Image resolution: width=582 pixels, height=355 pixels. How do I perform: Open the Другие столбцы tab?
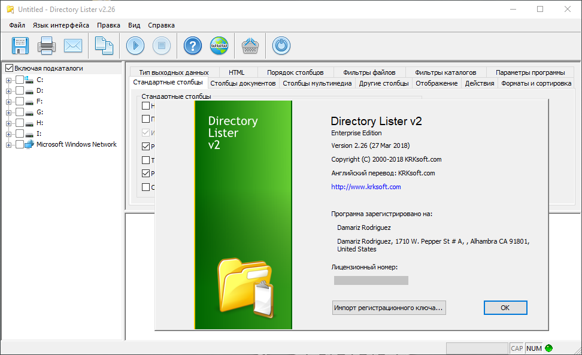pos(384,83)
